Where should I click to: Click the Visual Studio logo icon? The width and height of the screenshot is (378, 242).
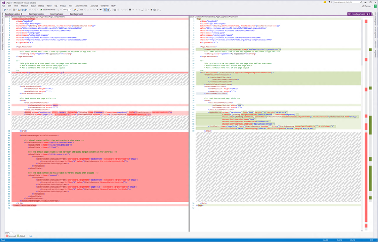tap(3, 2)
